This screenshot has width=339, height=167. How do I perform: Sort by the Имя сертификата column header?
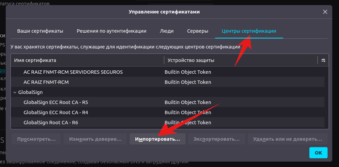coord(88,60)
